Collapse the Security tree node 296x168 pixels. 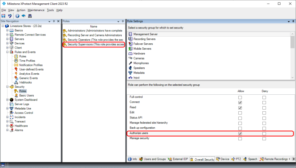[x=7, y=87]
